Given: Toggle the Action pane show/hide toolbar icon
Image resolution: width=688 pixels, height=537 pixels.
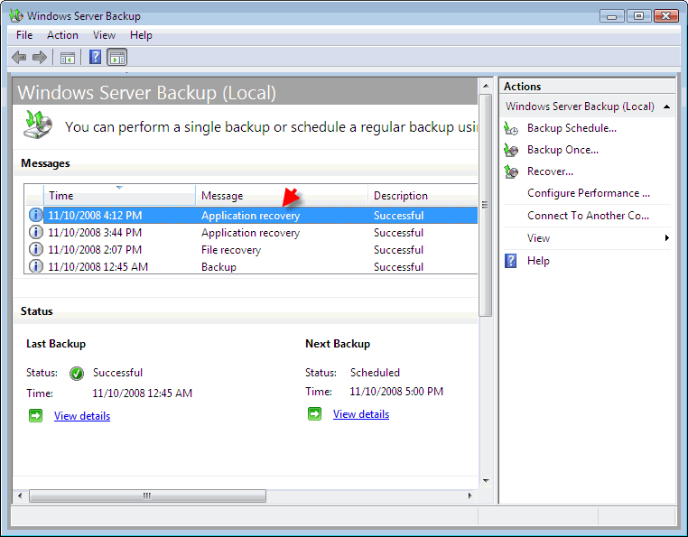Looking at the screenshot, I should [117, 57].
